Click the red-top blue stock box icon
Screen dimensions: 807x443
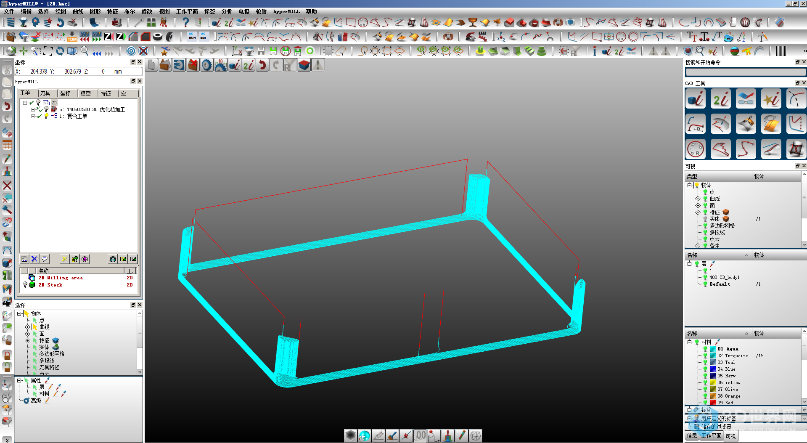[x=304, y=65]
